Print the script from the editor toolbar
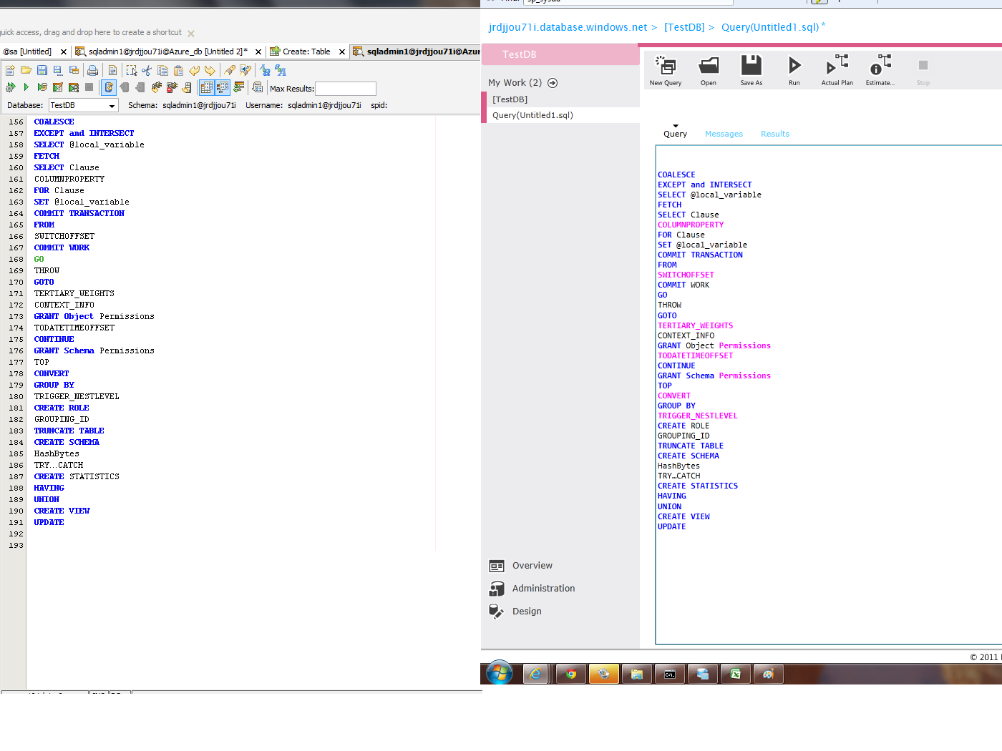Image resolution: width=1002 pixels, height=751 pixels. pos(92,70)
